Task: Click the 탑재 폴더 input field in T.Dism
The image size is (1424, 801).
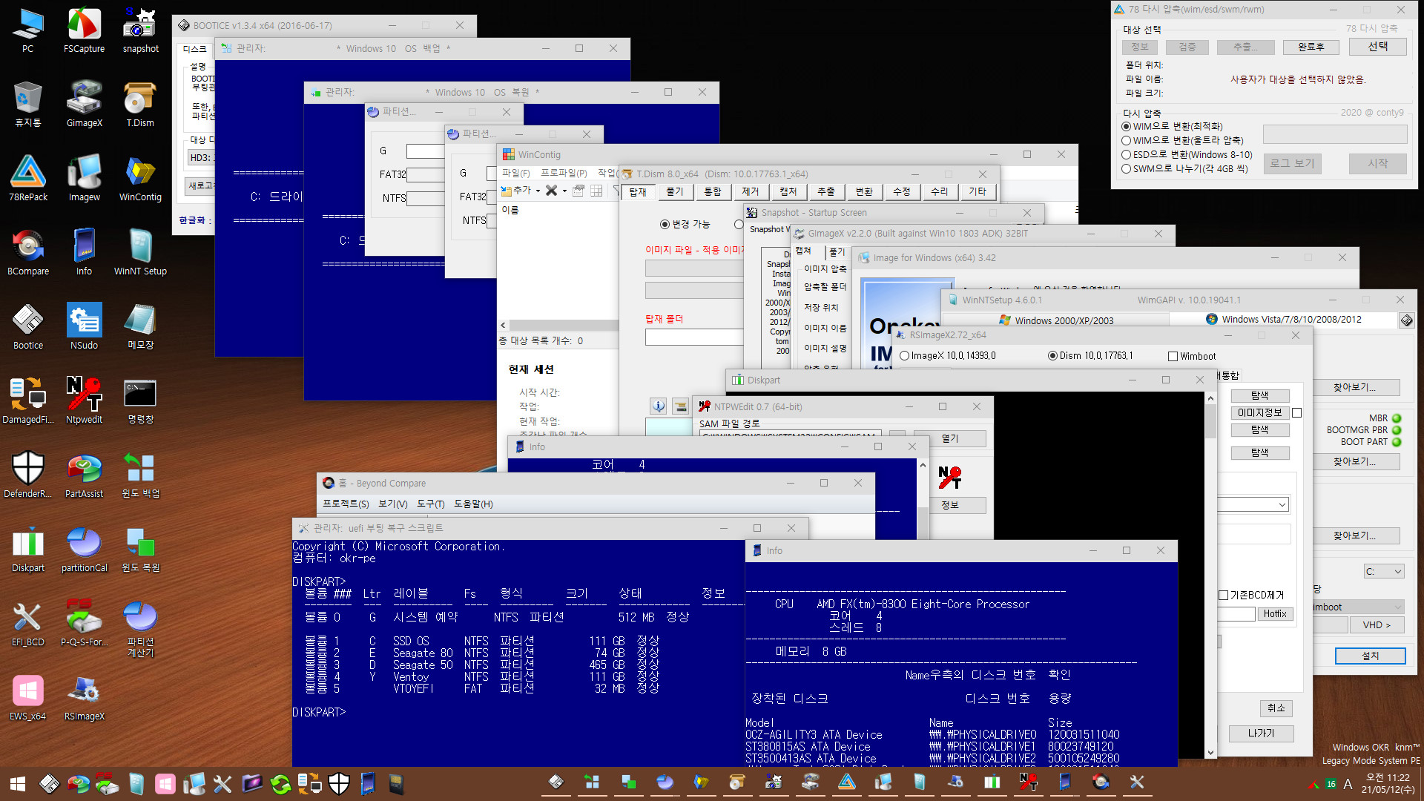Action: pos(694,337)
